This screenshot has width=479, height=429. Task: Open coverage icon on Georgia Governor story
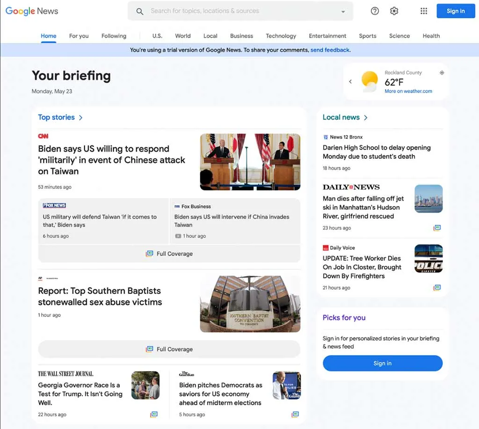pyautogui.click(x=154, y=415)
